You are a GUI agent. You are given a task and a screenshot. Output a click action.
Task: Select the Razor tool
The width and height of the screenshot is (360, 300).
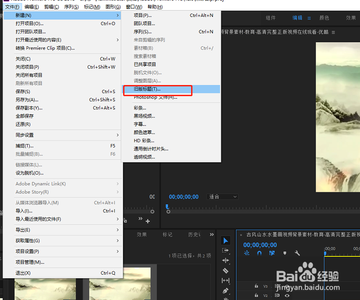pos(225,271)
